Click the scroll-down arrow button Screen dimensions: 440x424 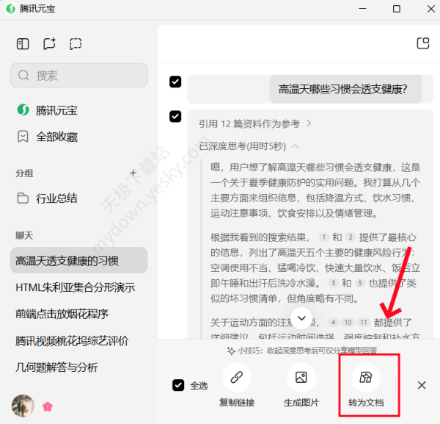pos(301,317)
